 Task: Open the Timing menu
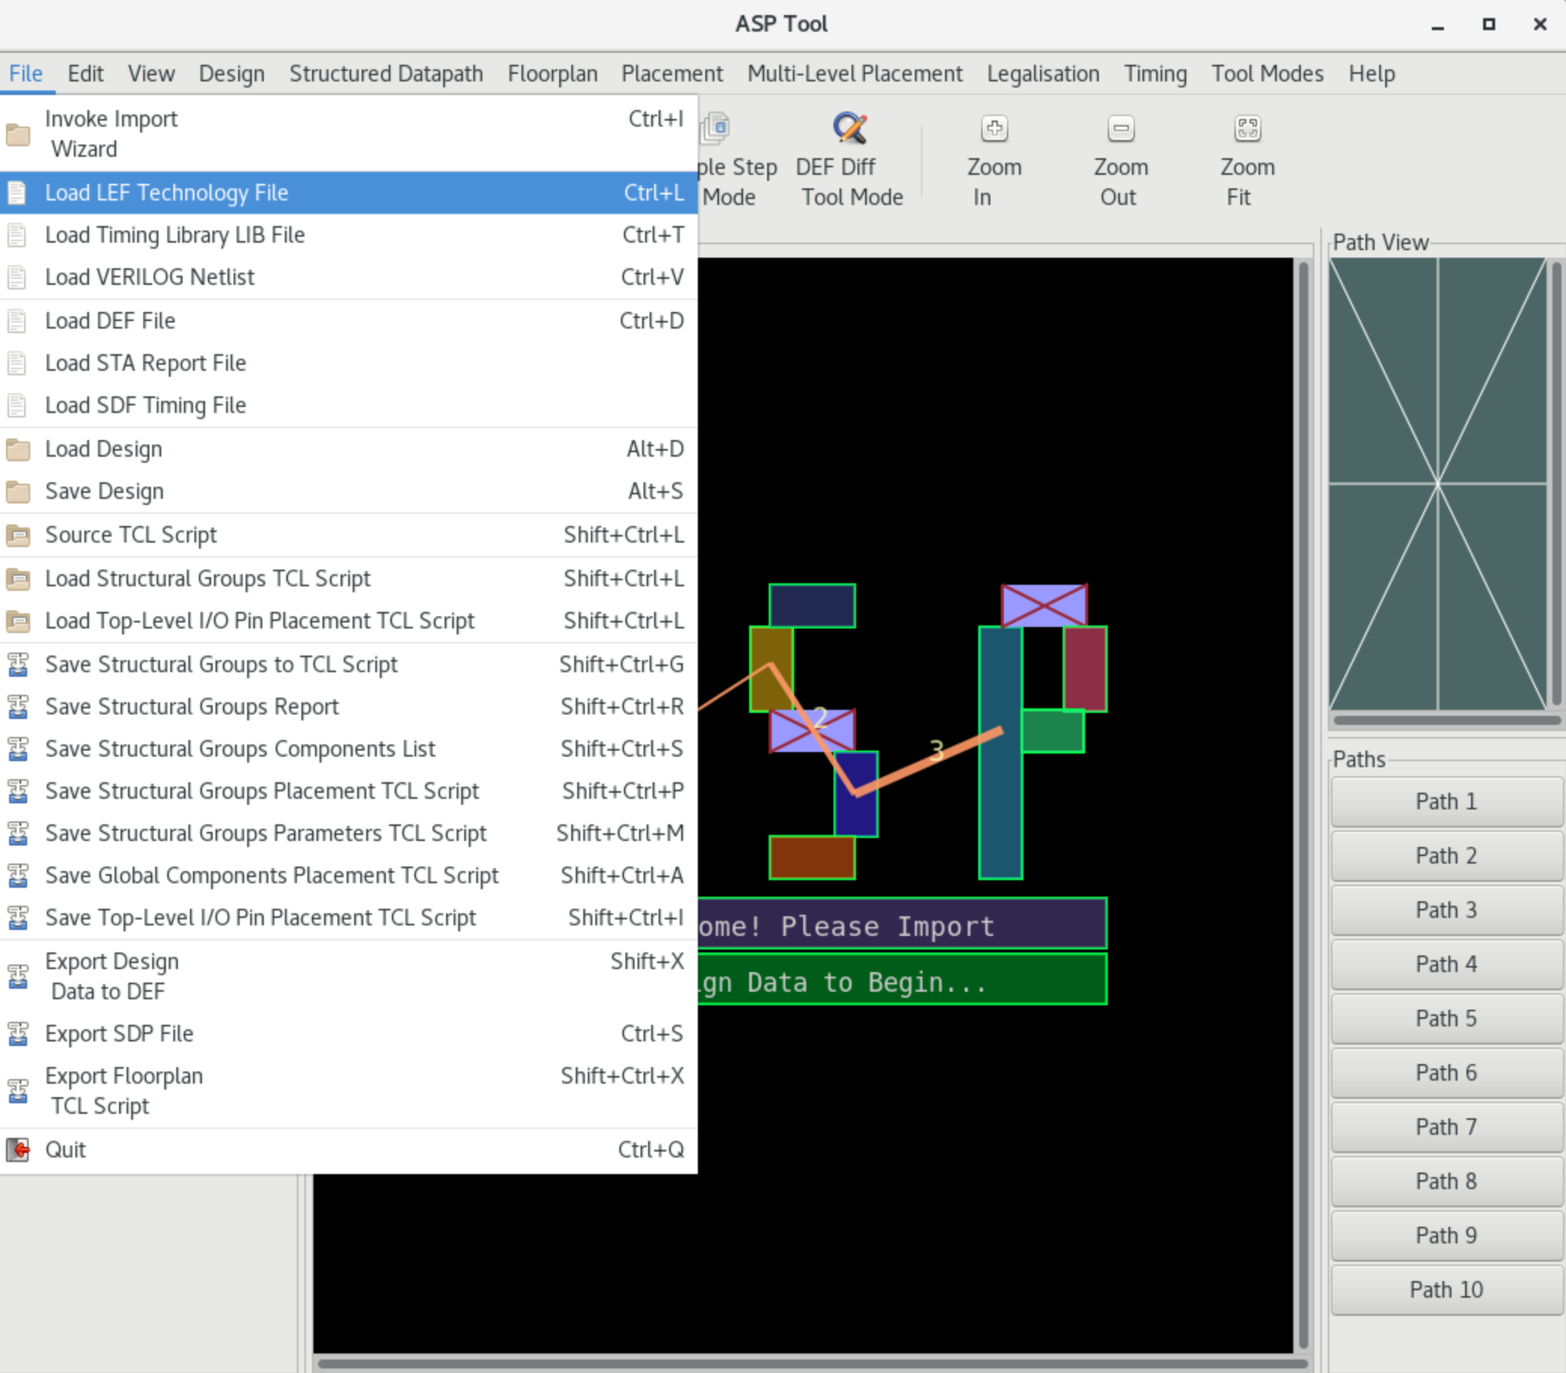1155,74
